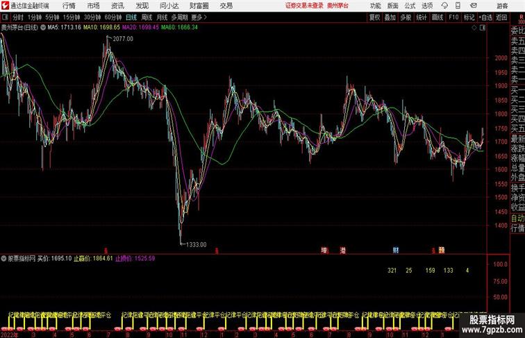The image size is (525, 338).
Task: Click the 复权 toolbar button
Action: coord(375,17)
